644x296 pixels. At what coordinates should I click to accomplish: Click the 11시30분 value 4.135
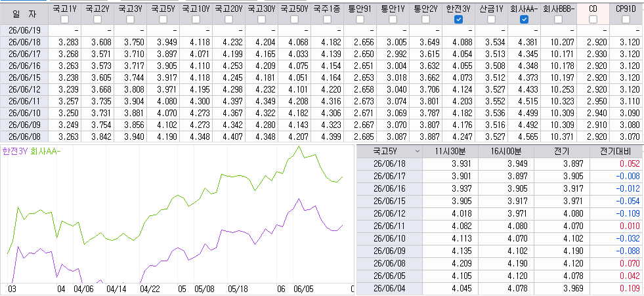pyautogui.click(x=462, y=251)
